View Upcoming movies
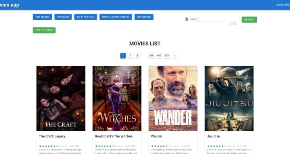 (x=144, y=17)
